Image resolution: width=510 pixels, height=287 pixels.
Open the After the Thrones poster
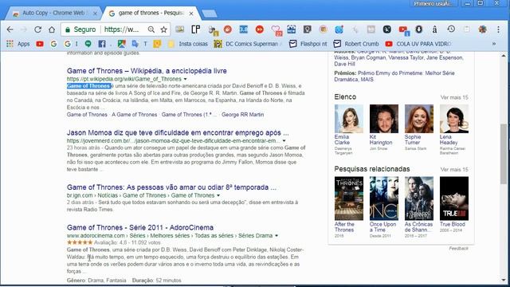349,199
